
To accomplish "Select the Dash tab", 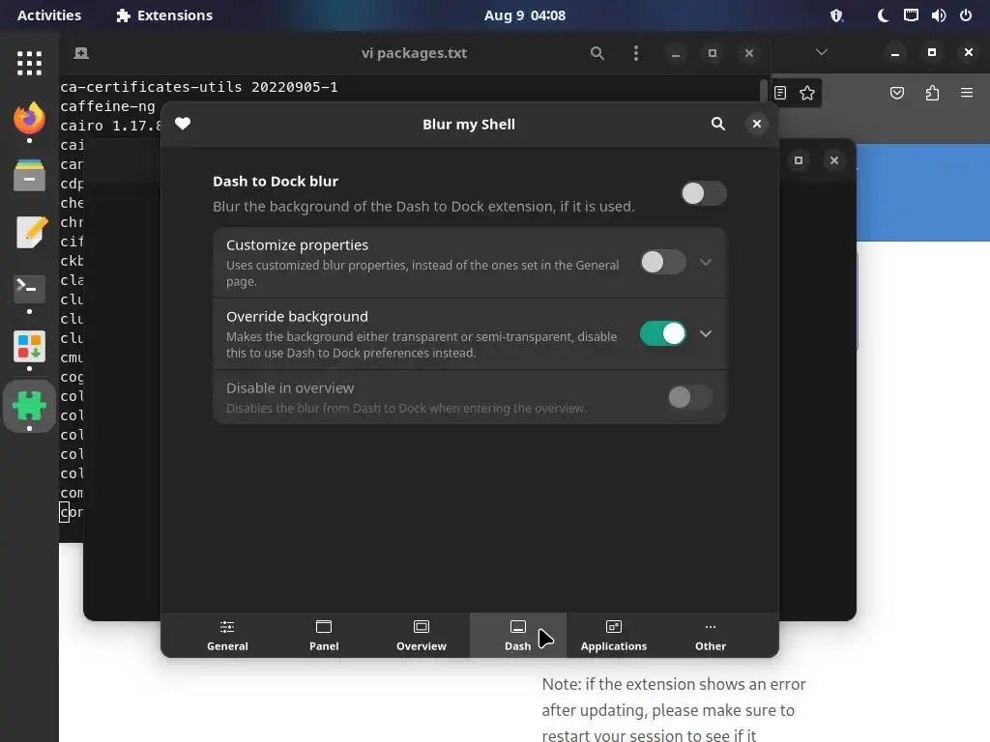I will point(518,636).
